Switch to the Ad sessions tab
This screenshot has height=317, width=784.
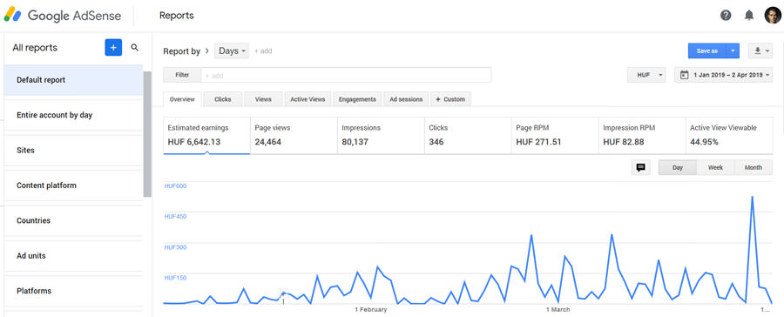point(406,99)
